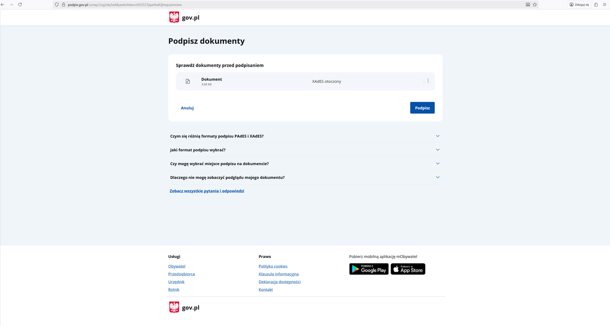Open the Google Play download badge
This screenshot has width=610, height=326.
click(x=369, y=269)
